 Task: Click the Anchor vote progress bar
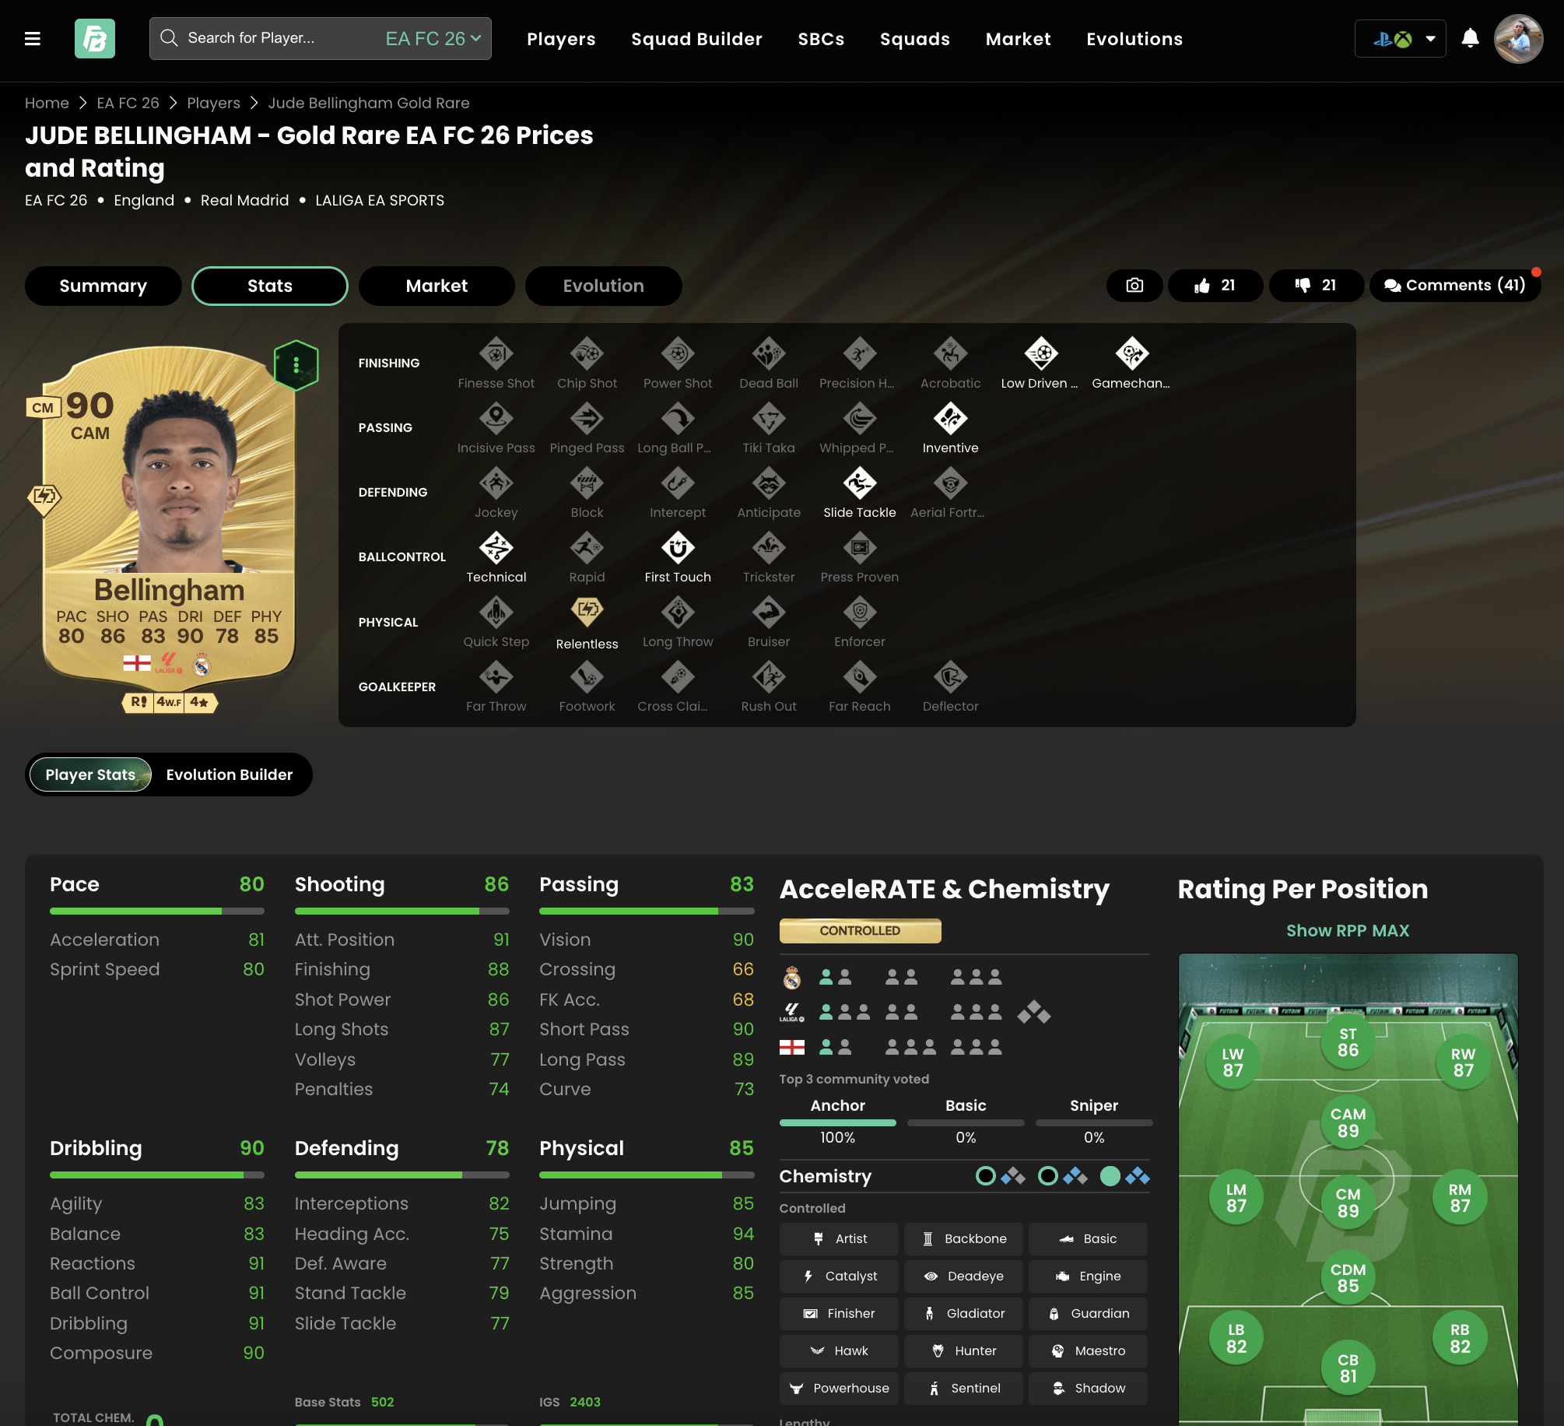[838, 1122]
